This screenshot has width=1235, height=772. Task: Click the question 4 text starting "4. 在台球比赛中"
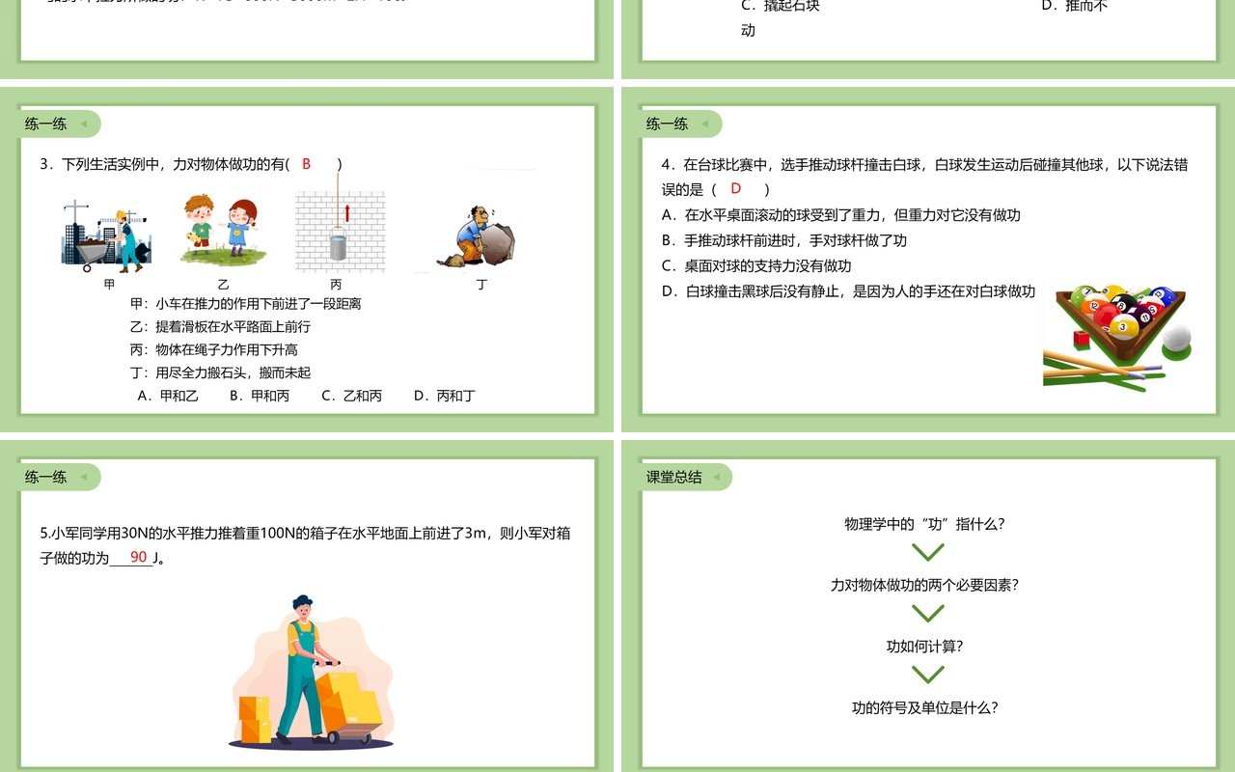pyautogui.click(x=924, y=177)
